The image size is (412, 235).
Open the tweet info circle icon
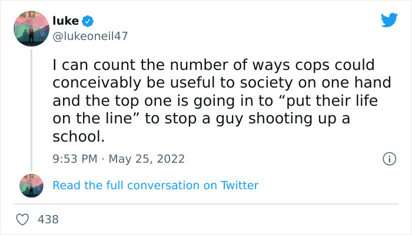388,159
